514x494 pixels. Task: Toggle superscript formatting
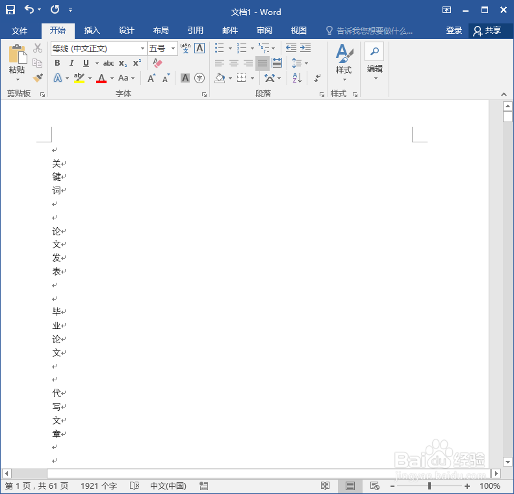[x=137, y=63]
